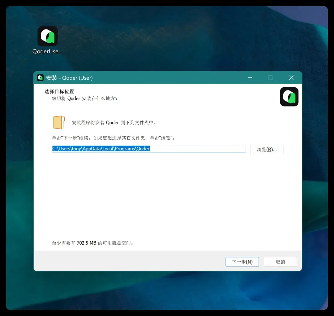Click the heading 选择目标位置

[59, 91]
